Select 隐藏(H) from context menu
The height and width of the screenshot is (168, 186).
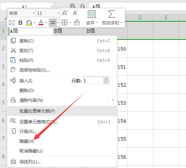pyautogui.click(x=27, y=141)
